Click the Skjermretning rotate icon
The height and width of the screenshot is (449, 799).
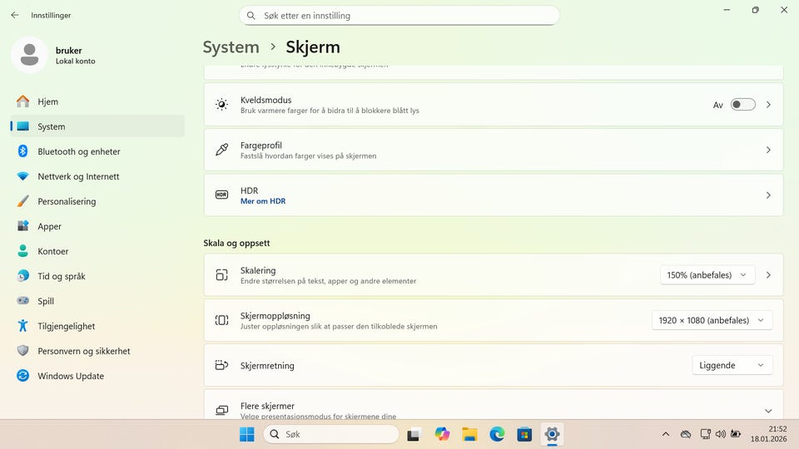221,365
